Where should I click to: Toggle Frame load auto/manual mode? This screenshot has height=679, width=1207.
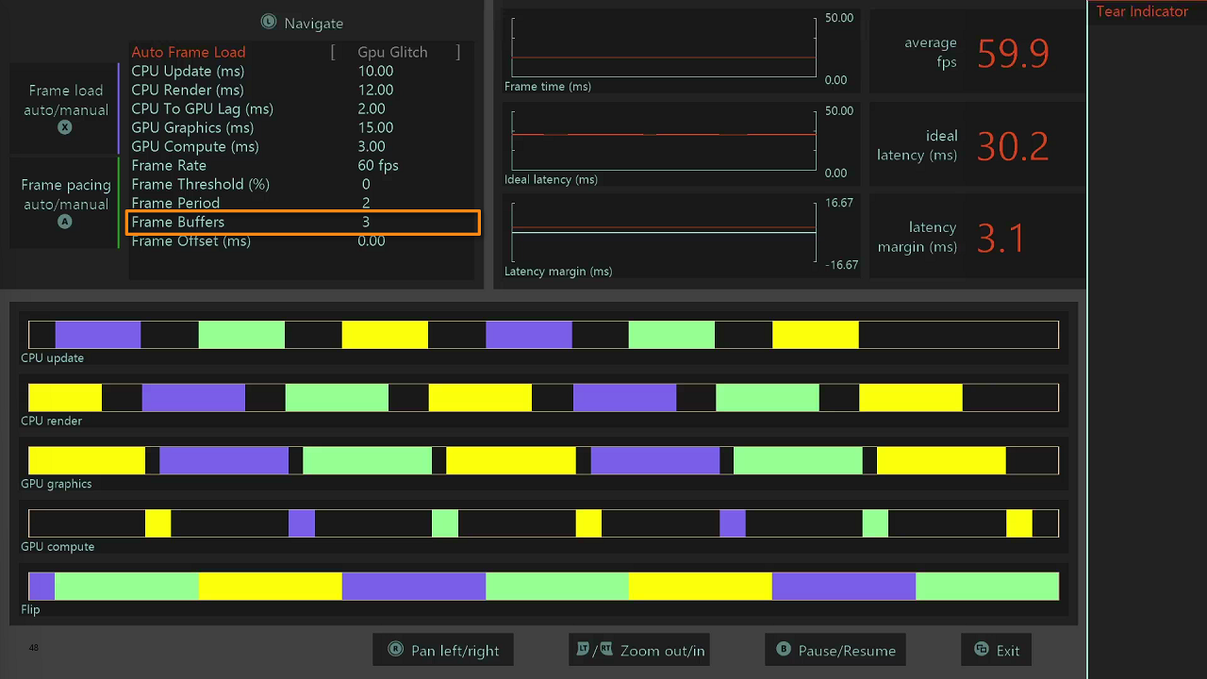[65, 108]
